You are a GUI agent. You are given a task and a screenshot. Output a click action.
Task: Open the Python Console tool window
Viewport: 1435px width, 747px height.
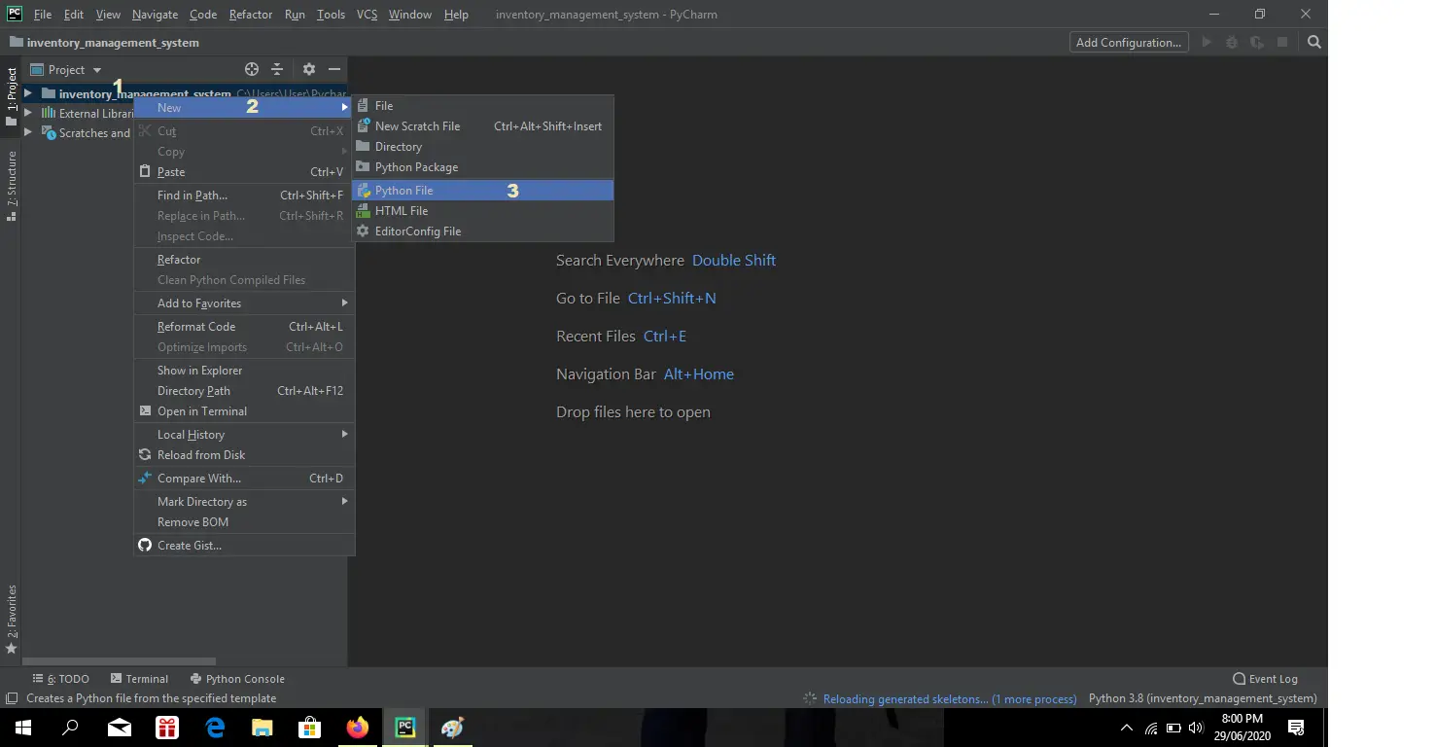click(237, 678)
